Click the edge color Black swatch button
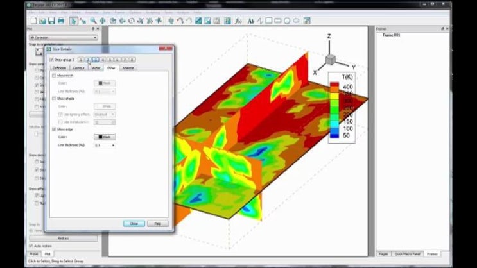The width and height of the screenshot is (477, 268). (x=105, y=137)
